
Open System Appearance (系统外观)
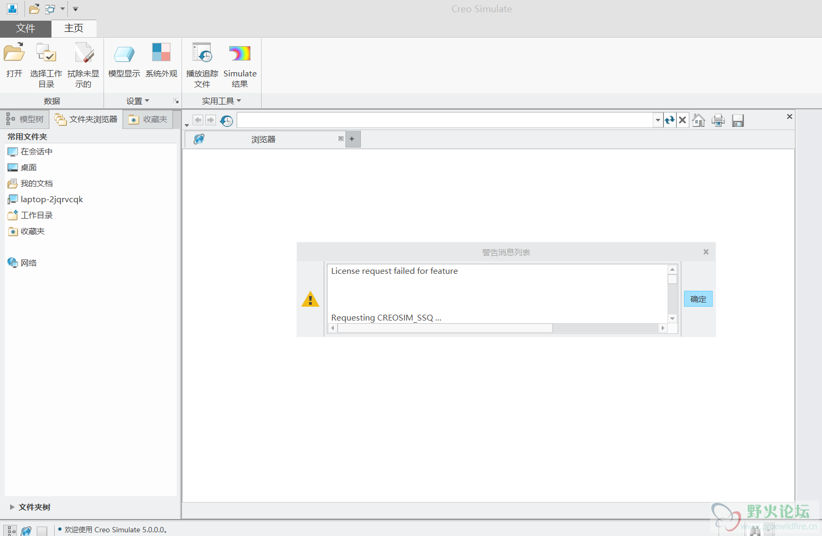161,60
